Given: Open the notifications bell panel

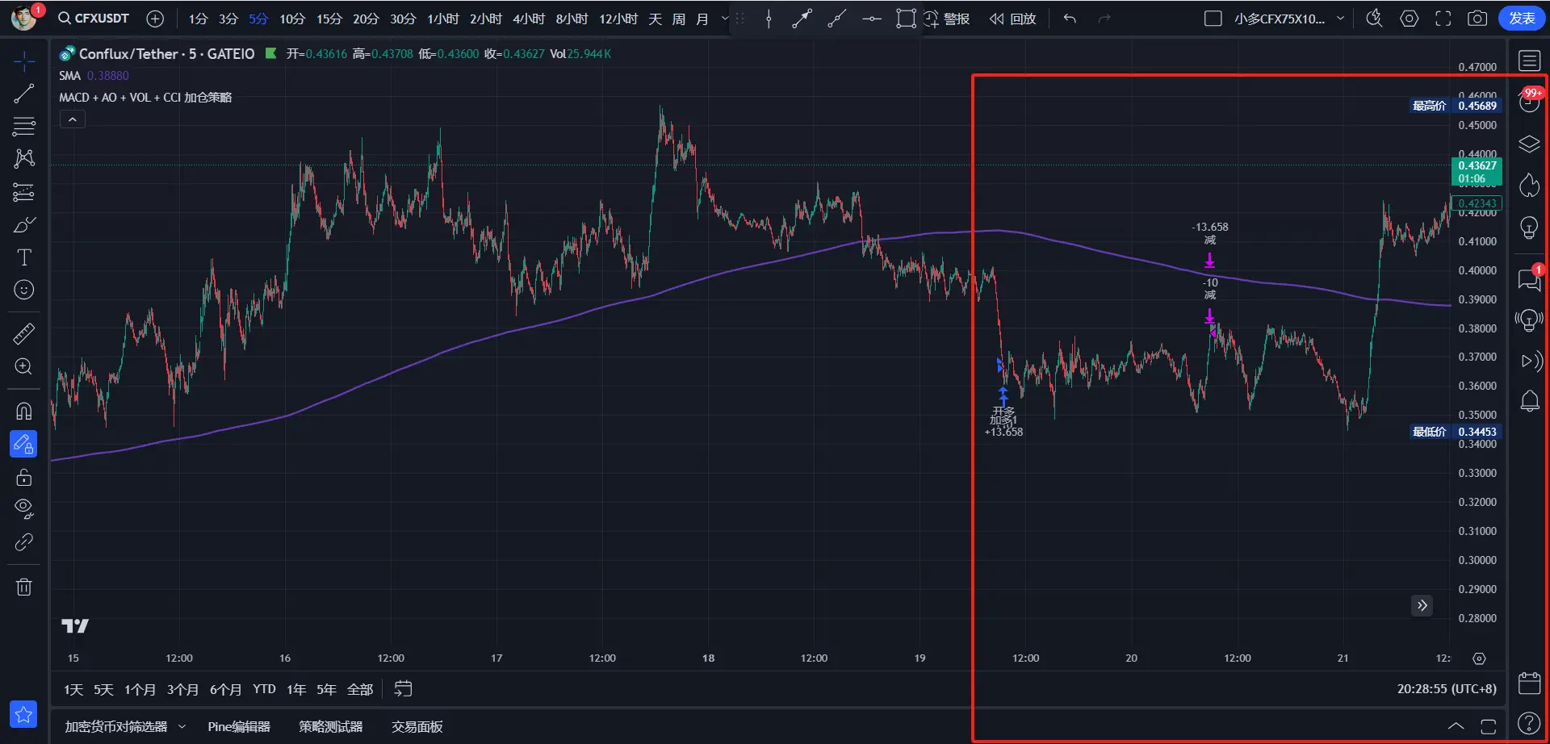Looking at the screenshot, I should point(1529,401).
